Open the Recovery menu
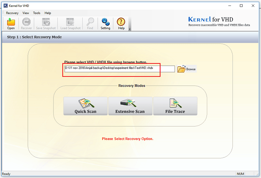The width and height of the screenshot is (261, 178). (12, 13)
